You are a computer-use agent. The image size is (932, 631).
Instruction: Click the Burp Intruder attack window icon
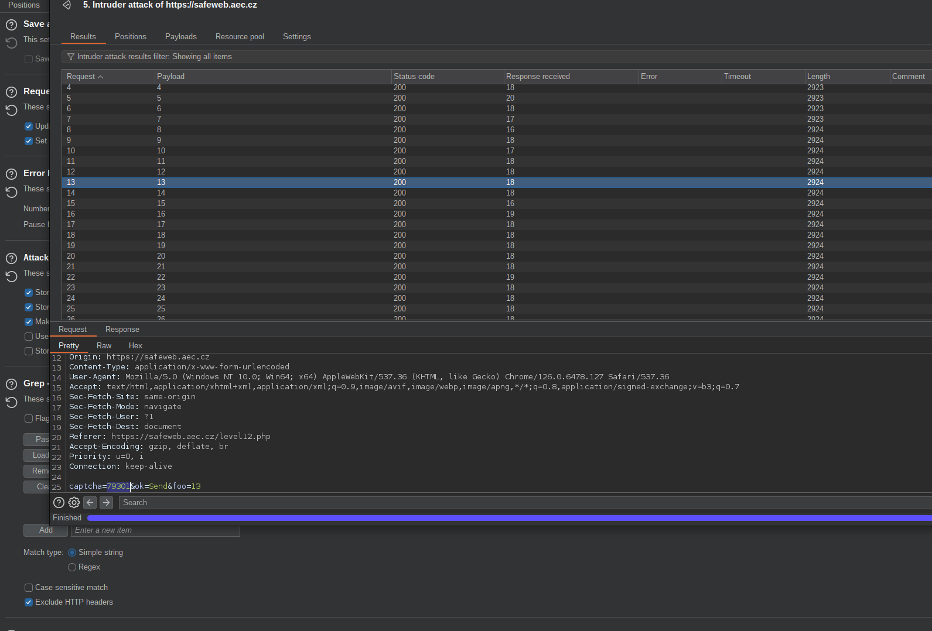(x=67, y=5)
